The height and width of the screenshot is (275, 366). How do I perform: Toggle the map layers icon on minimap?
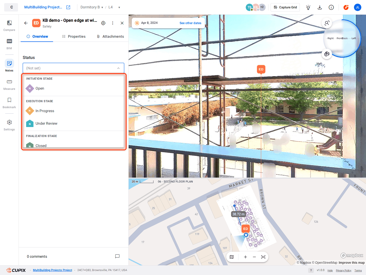tap(232, 257)
